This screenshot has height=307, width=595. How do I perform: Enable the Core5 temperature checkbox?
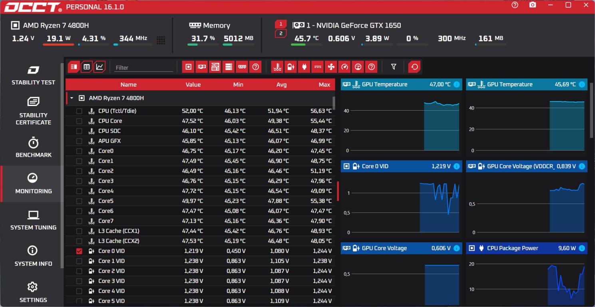tap(79, 201)
